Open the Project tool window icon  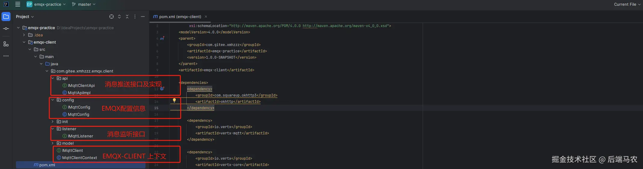(6, 17)
